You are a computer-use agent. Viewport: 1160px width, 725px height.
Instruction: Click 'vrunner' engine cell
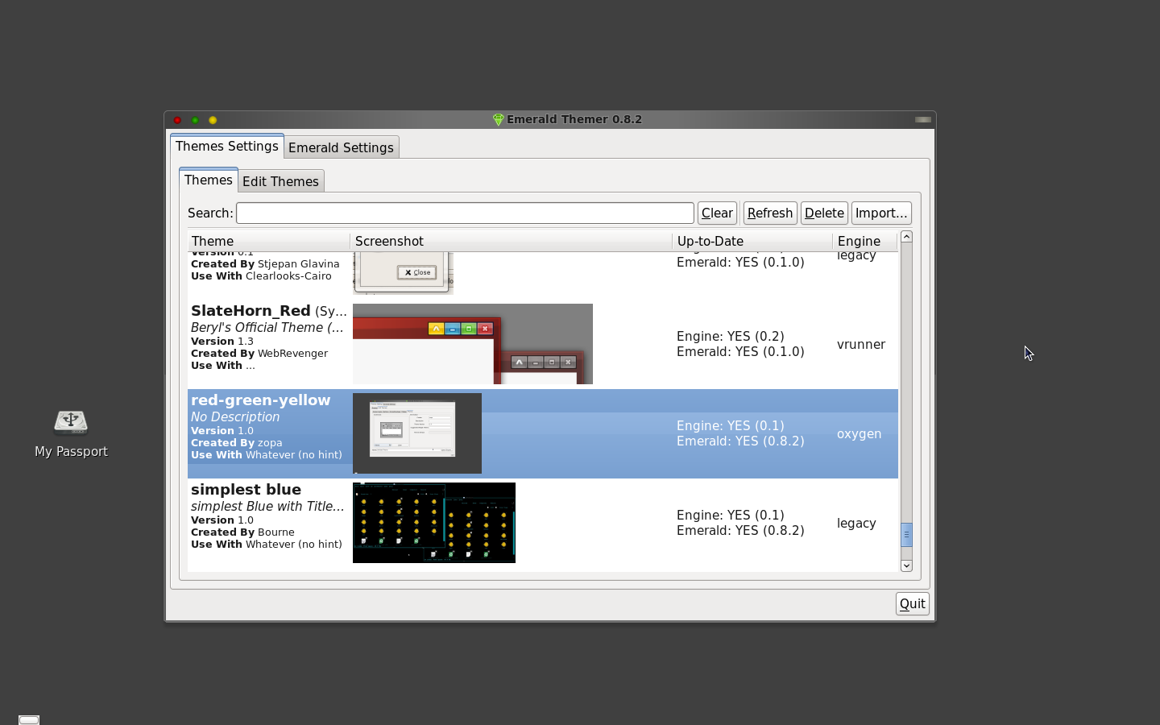point(861,344)
